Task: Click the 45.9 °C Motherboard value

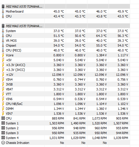Action: (x=123, y=11)
